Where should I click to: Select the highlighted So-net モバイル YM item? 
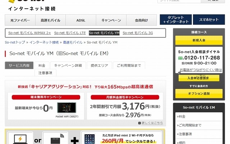[x=104, y=33]
